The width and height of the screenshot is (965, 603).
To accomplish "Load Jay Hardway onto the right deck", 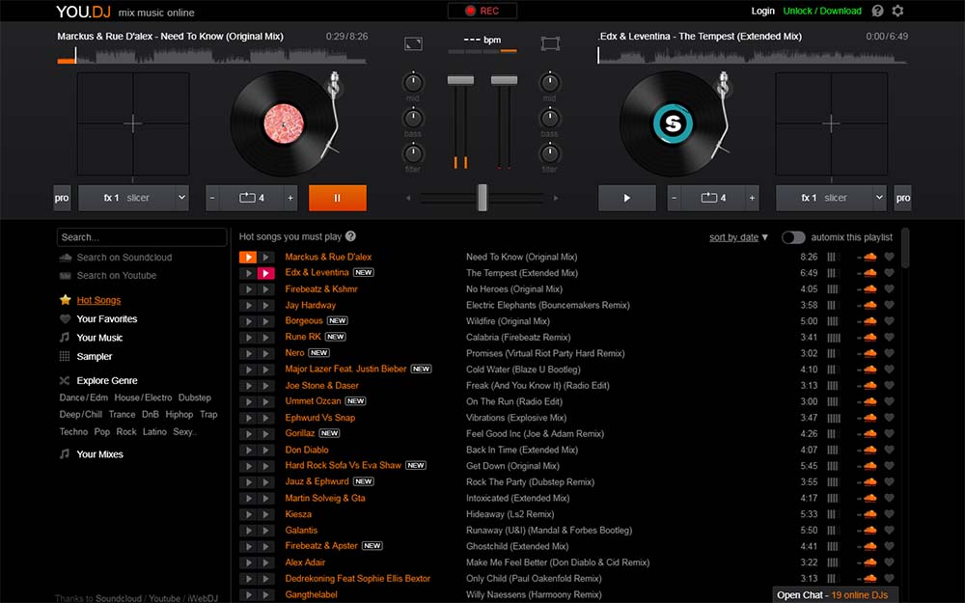I will click(x=266, y=305).
